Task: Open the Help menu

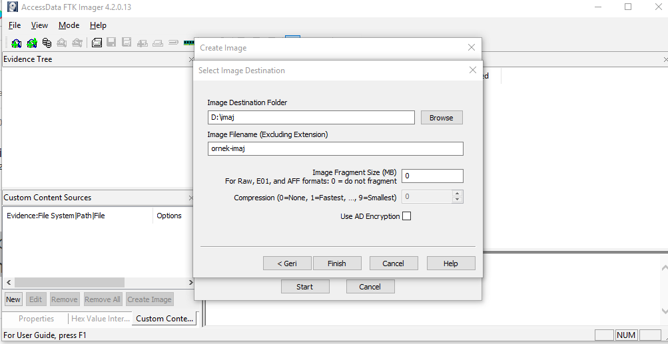Action: (x=98, y=25)
